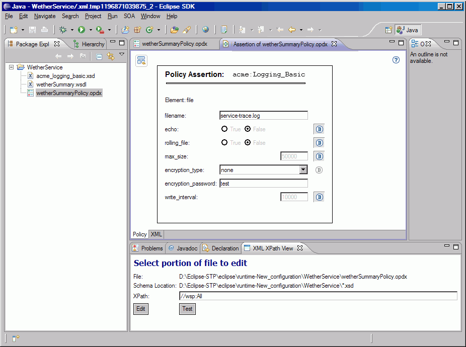The height and width of the screenshot is (347, 466).
Task: Toggle Link with Editor in Package Explorer
Action: [111, 56]
